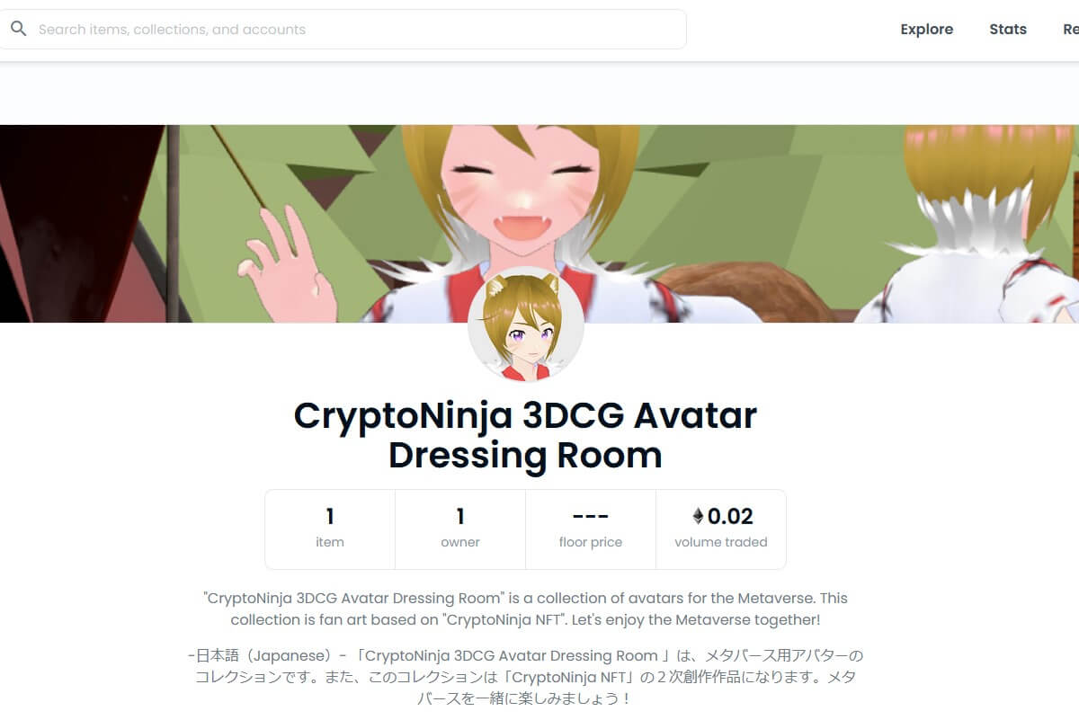
Task: Click the back-facing character on the banner's right
Action: (980, 225)
